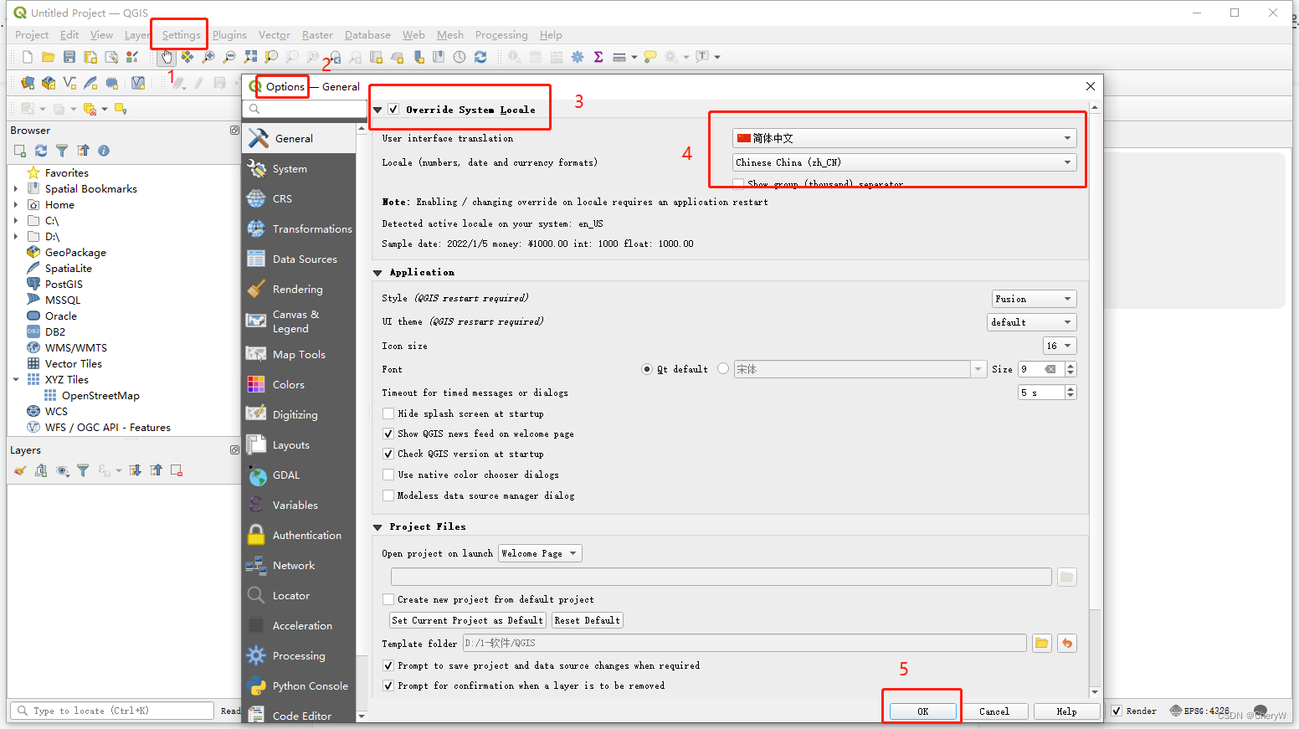This screenshot has width=1299, height=729.
Task: Select the Network options tab
Action: point(299,566)
